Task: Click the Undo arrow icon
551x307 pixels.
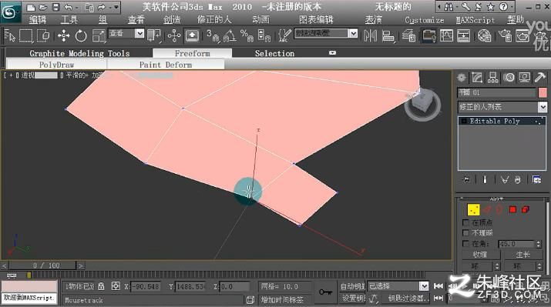Action: click(69, 7)
